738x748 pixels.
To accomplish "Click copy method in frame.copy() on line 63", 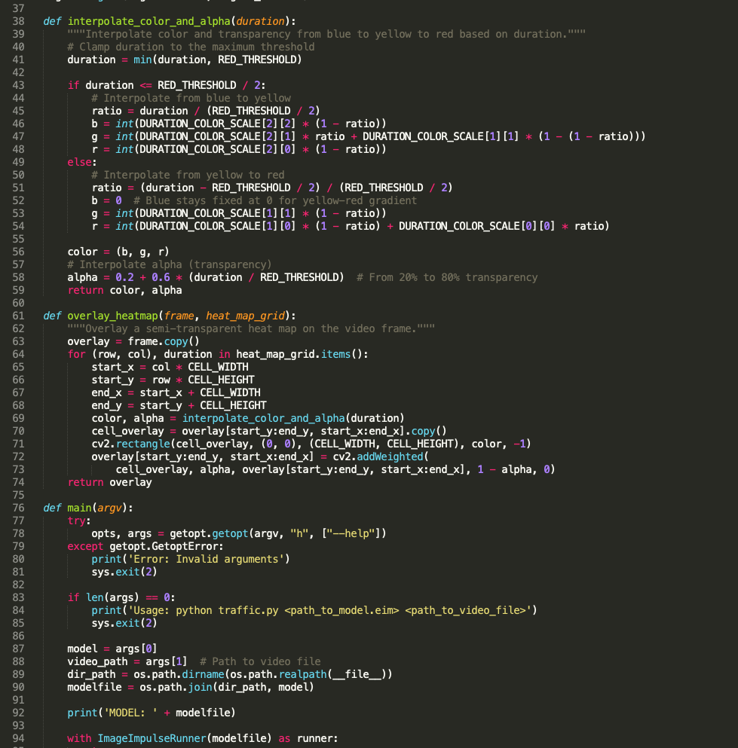I will tap(176, 341).
